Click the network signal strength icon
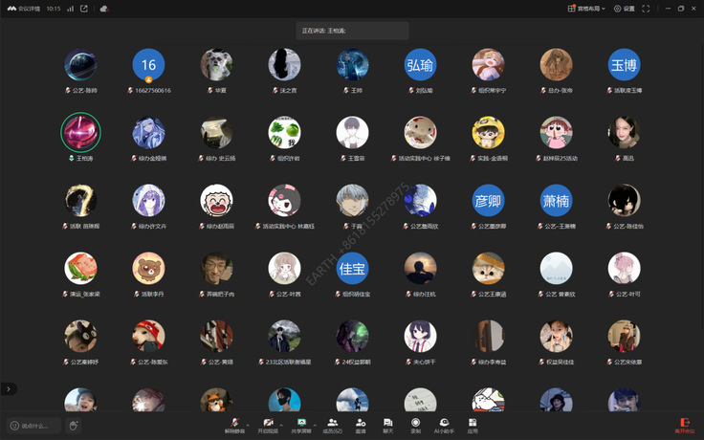 70,9
